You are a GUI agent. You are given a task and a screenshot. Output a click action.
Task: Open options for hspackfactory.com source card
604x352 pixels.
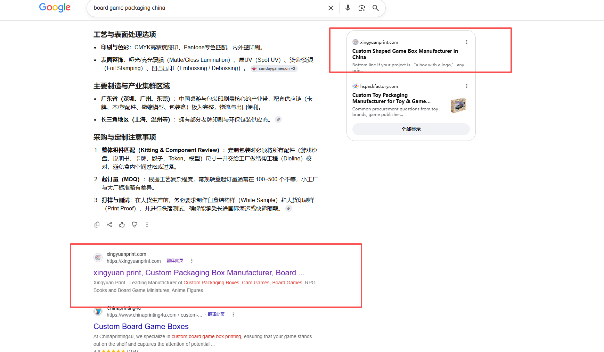point(467,86)
